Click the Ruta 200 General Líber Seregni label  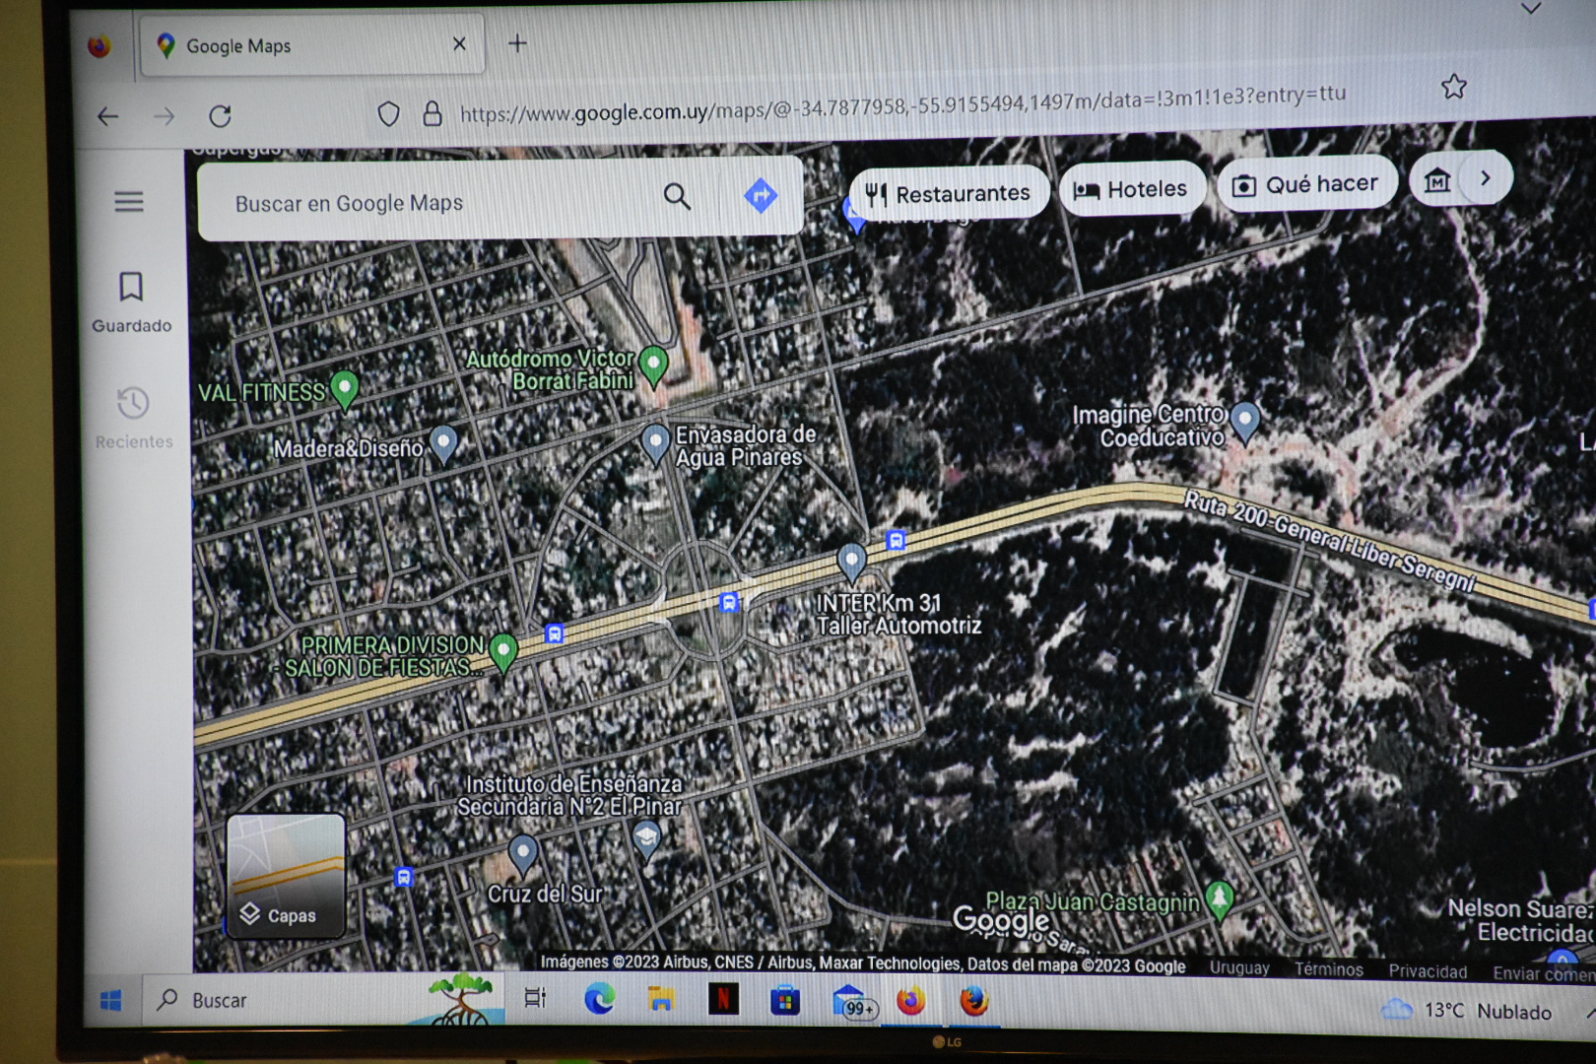pyautogui.click(x=1330, y=541)
